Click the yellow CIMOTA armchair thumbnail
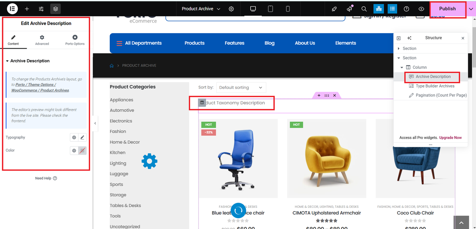The height and width of the screenshot is (229, 476). pyautogui.click(x=327, y=158)
